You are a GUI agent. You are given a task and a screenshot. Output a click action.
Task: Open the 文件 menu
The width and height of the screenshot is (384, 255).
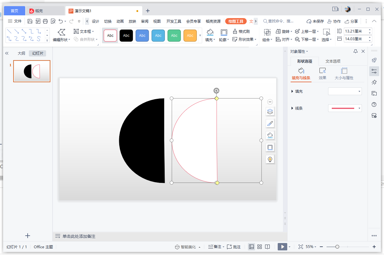pyautogui.click(x=15, y=21)
